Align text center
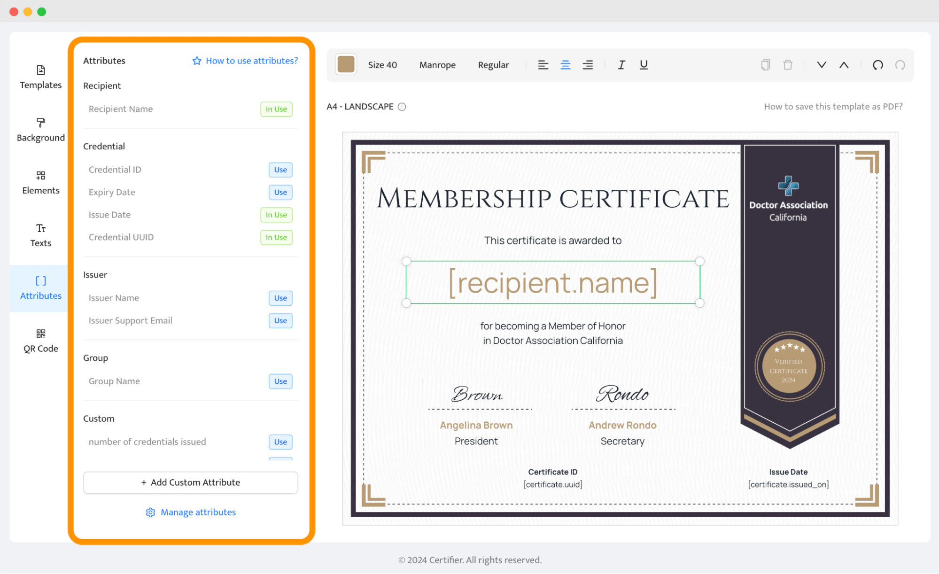Image resolution: width=939 pixels, height=574 pixels. point(565,65)
